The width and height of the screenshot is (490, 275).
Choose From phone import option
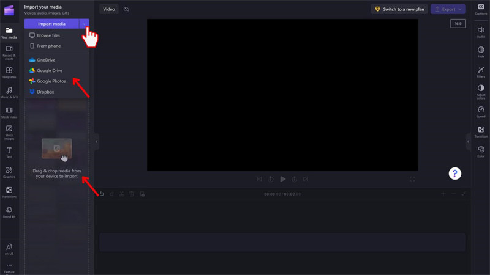coord(57,46)
